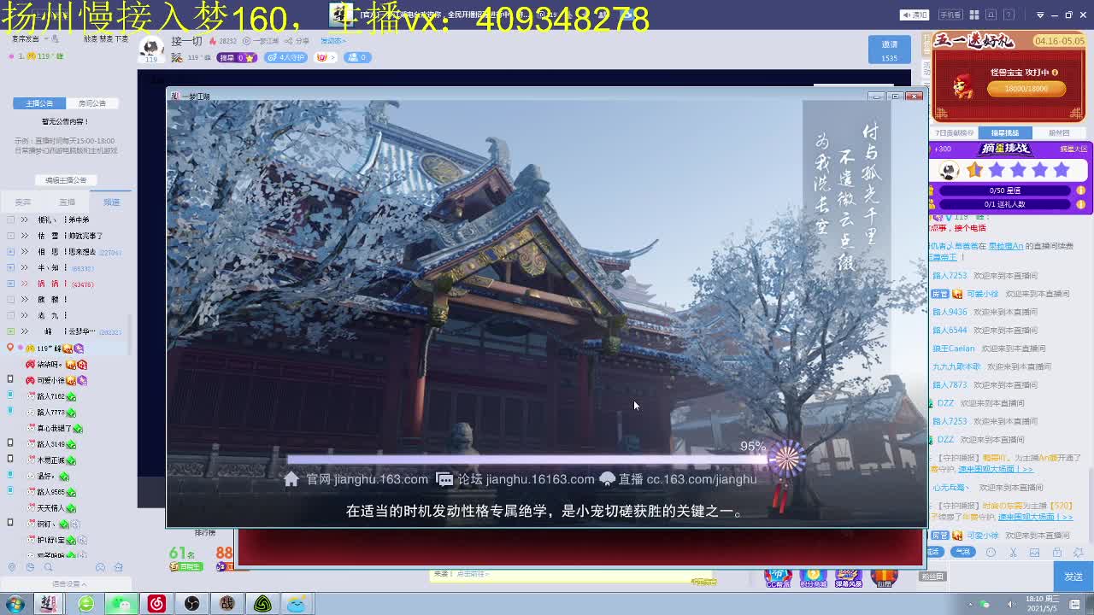Image resolution: width=1094 pixels, height=615 pixels.
Task: Switch to the 房间公告 tab
Action: tap(92, 102)
